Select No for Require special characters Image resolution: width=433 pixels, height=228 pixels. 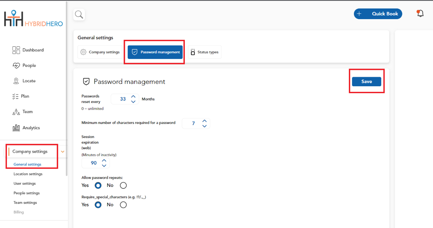click(x=123, y=205)
